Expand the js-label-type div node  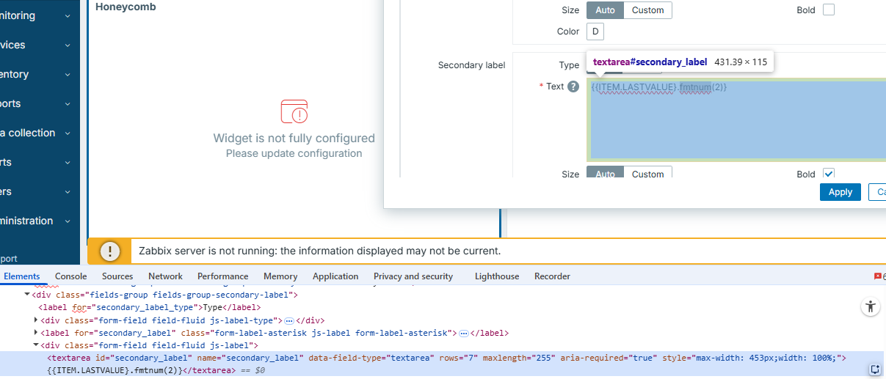(36, 320)
